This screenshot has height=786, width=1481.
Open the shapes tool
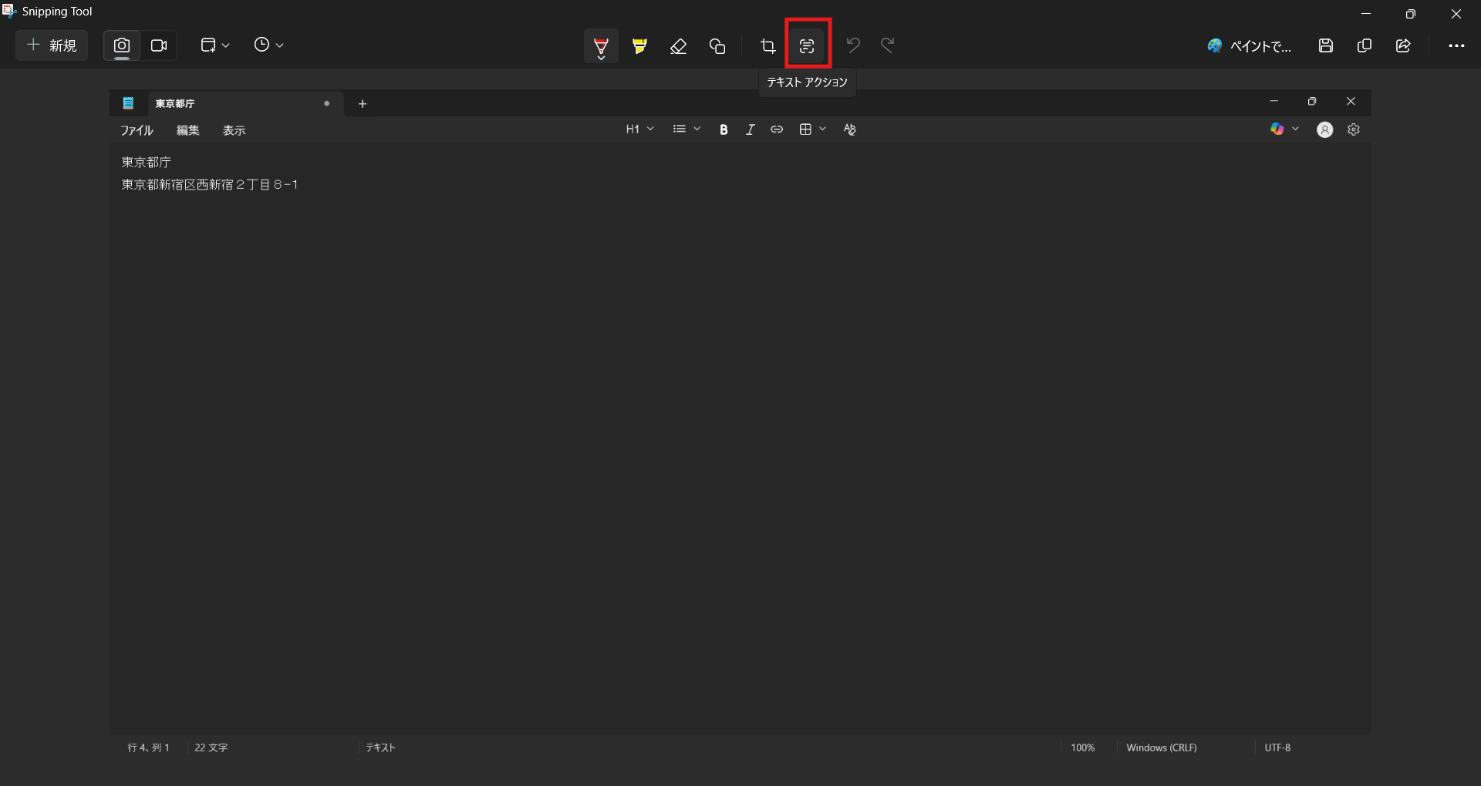(x=717, y=46)
